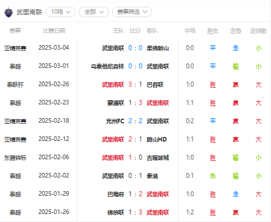Click date 2025-02-23
This screenshot has width=271, height=222.
point(54,102)
